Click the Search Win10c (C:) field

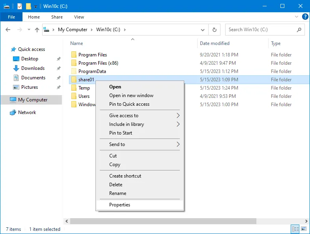tap(260, 30)
